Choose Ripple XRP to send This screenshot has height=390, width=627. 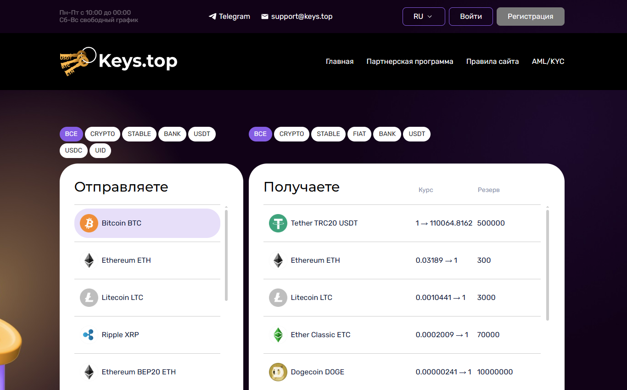[147, 335]
